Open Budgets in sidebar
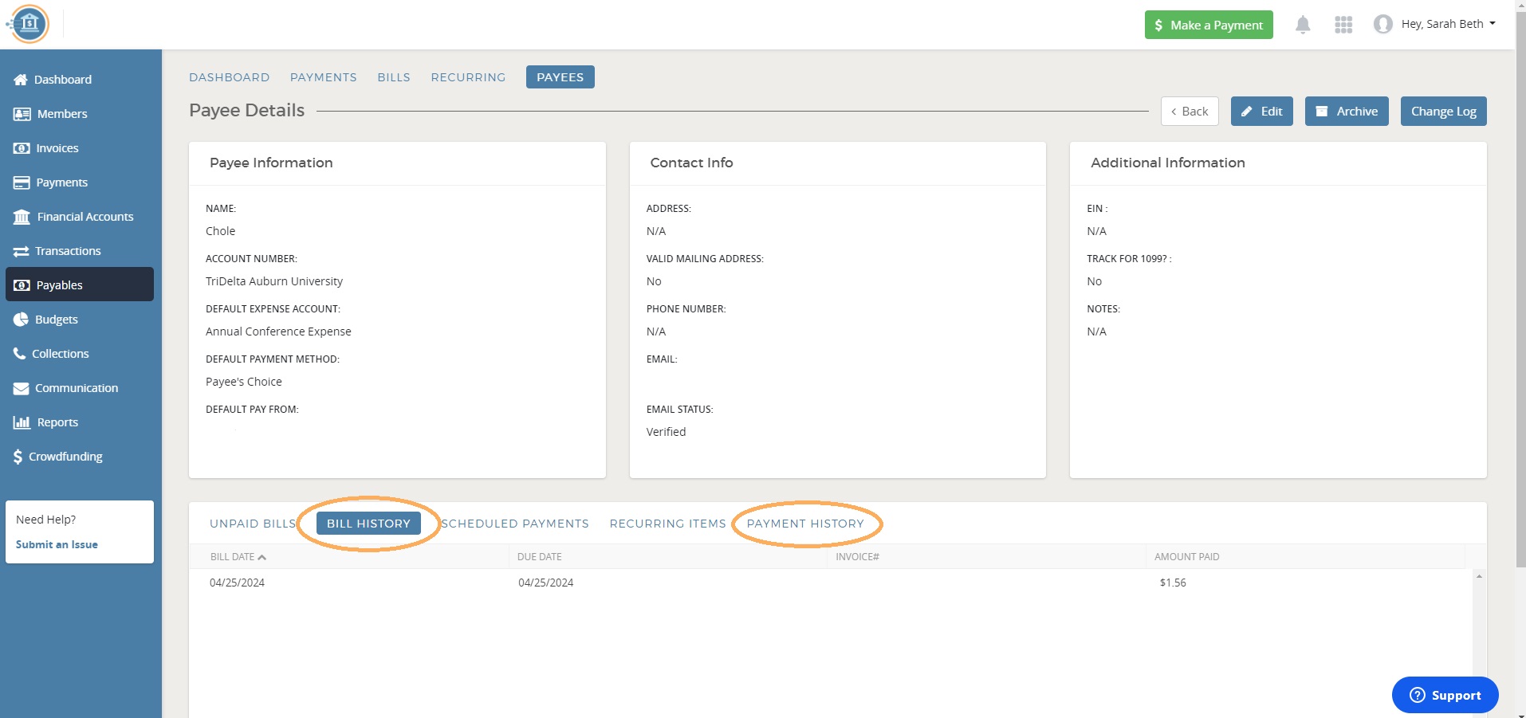 coord(56,320)
